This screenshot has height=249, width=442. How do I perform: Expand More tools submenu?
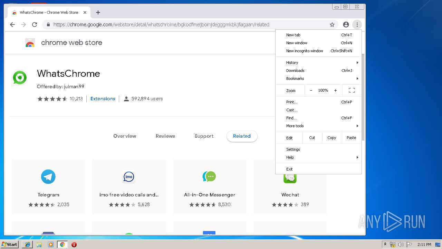pyautogui.click(x=318, y=126)
